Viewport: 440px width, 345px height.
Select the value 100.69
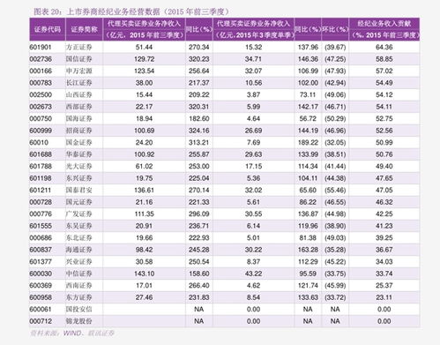click(x=144, y=131)
